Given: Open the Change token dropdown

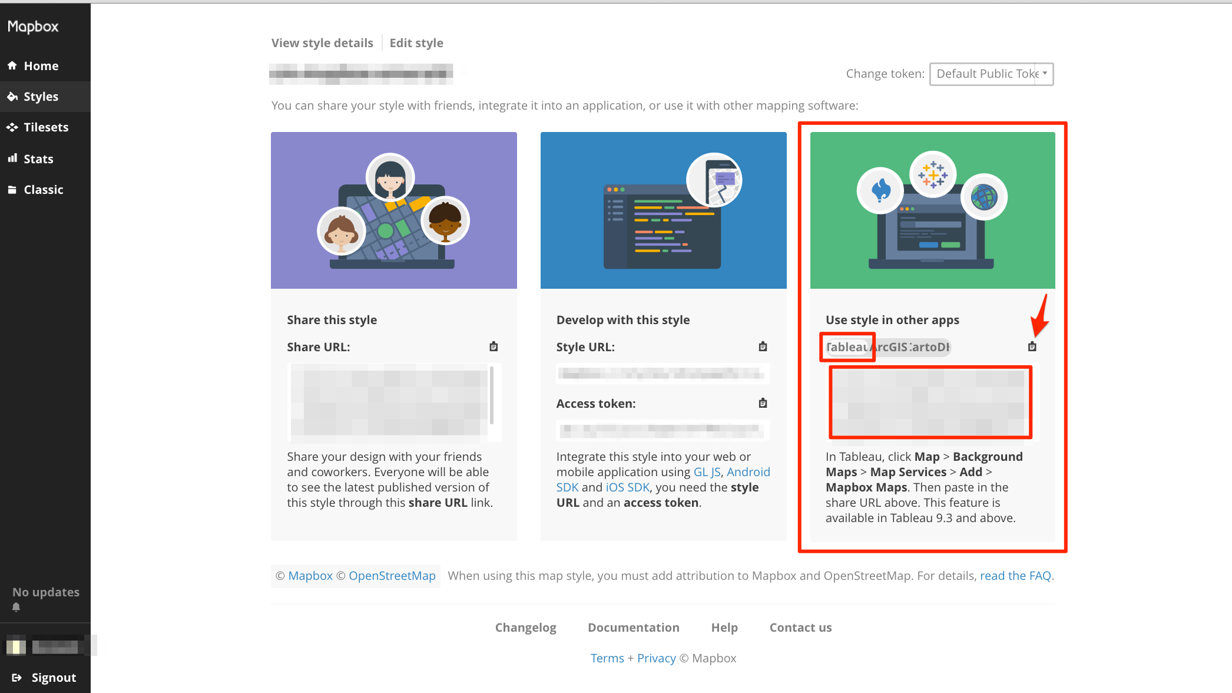Looking at the screenshot, I should coord(991,74).
